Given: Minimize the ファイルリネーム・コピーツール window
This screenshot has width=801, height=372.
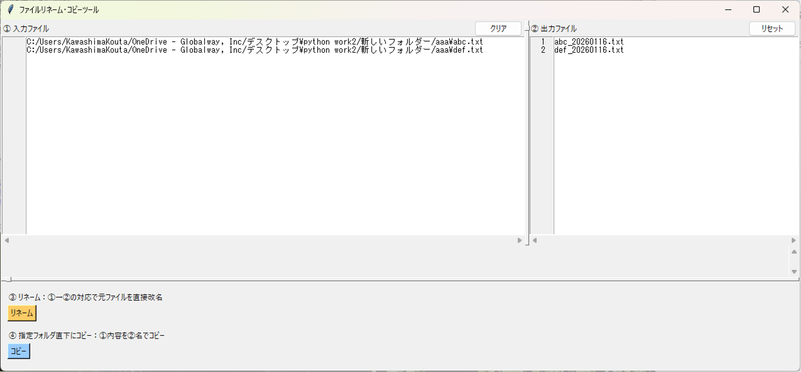Looking at the screenshot, I should click(x=728, y=10).
